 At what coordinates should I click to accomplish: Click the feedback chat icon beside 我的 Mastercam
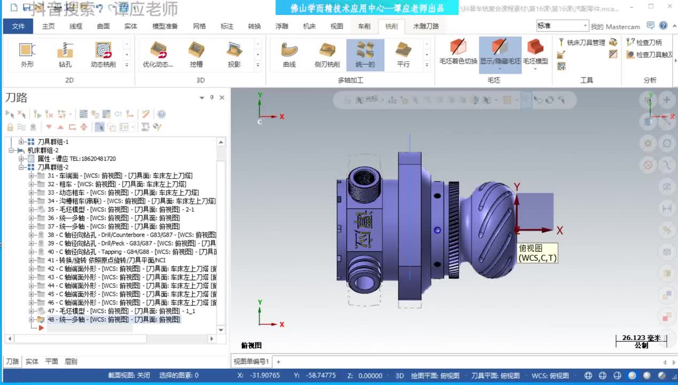[x=650, y=26]
